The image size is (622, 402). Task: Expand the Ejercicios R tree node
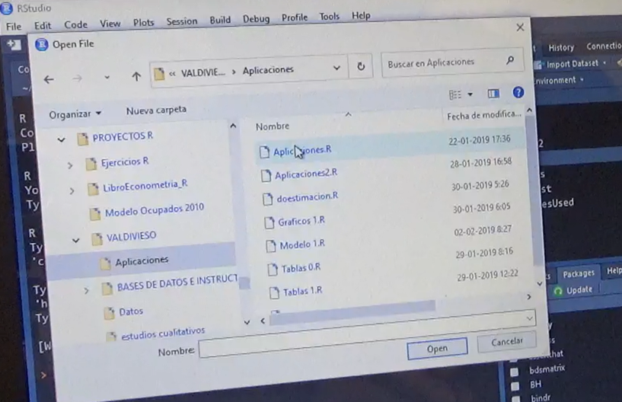pos(70,165)
